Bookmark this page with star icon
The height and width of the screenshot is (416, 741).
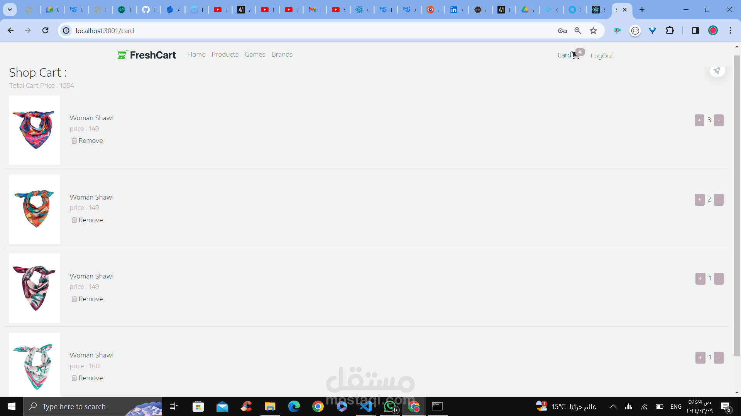[x=593, y=31]
